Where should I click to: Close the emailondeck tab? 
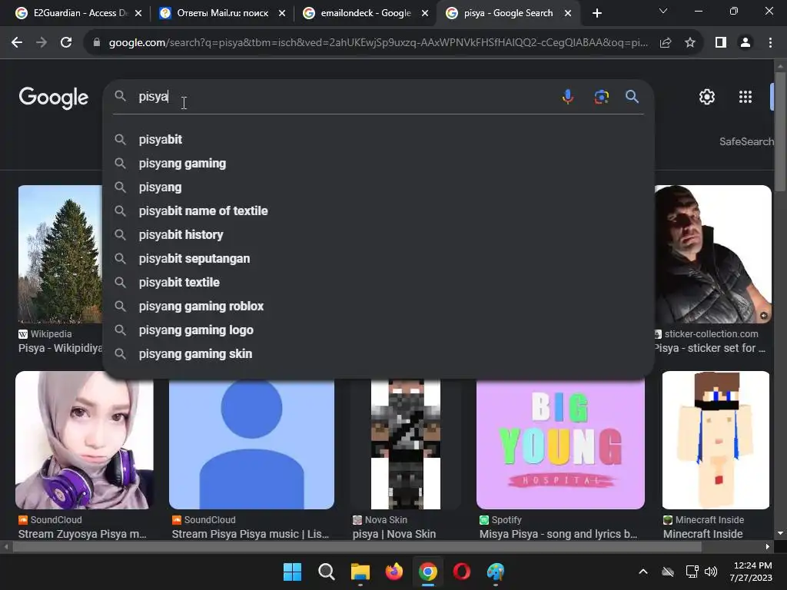pyautogui.click(x=425, y=13)
